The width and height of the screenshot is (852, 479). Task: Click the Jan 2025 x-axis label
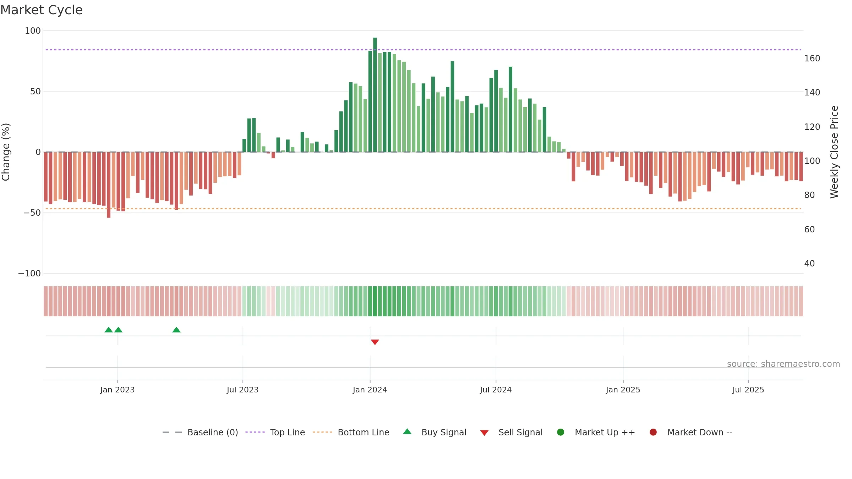623,390
